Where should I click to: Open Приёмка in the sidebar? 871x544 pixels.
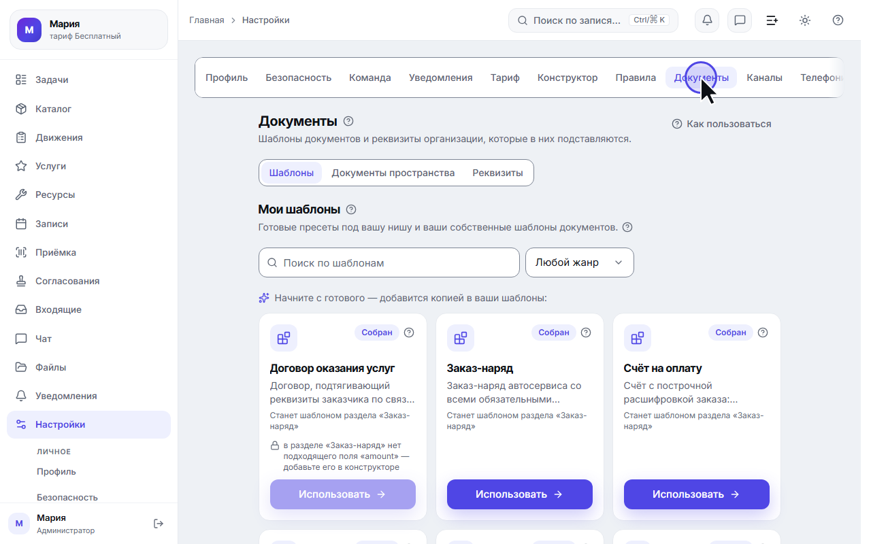(x=88, y=252)
